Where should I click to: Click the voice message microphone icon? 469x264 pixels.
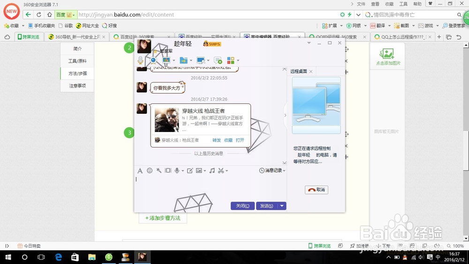tap(177, 171)
